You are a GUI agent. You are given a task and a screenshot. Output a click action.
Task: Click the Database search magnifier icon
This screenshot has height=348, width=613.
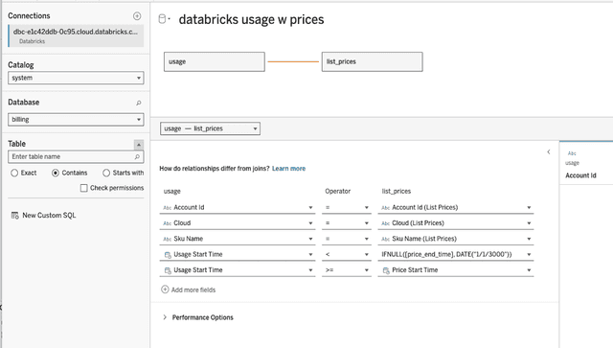[138, 103]
